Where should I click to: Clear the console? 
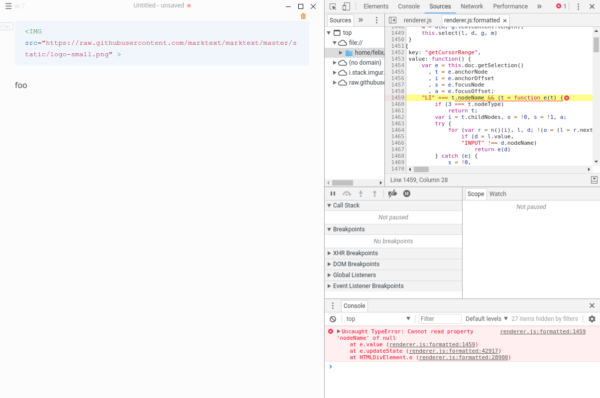(333, 319)
